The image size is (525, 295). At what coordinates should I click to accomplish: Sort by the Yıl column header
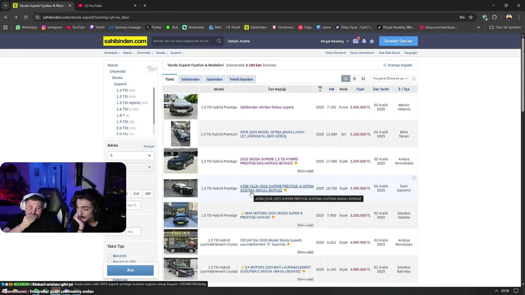click(320, 89)
